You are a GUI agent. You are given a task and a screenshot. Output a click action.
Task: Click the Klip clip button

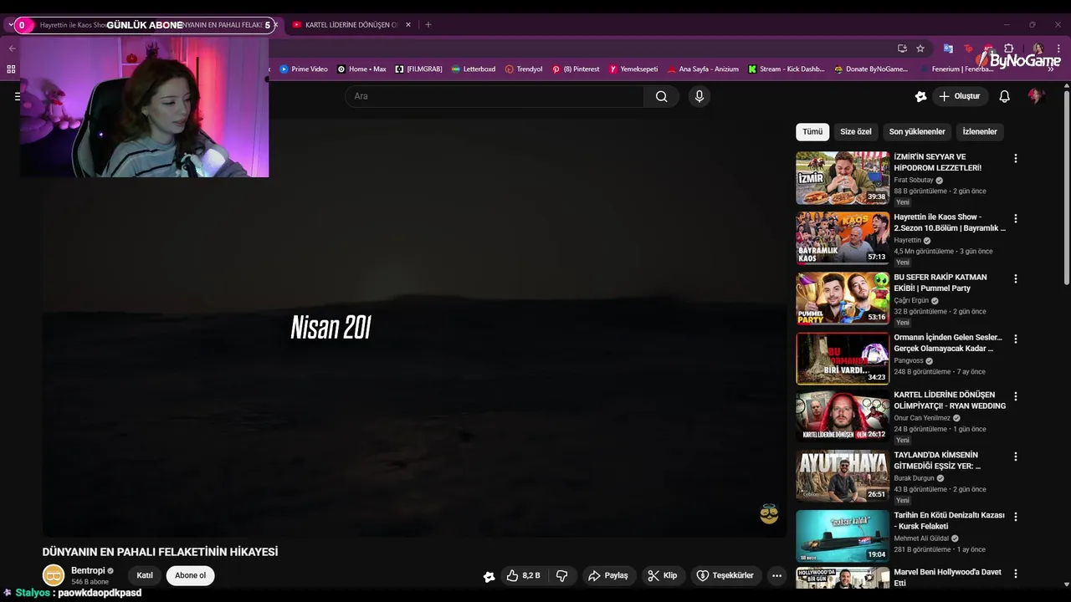664,575
